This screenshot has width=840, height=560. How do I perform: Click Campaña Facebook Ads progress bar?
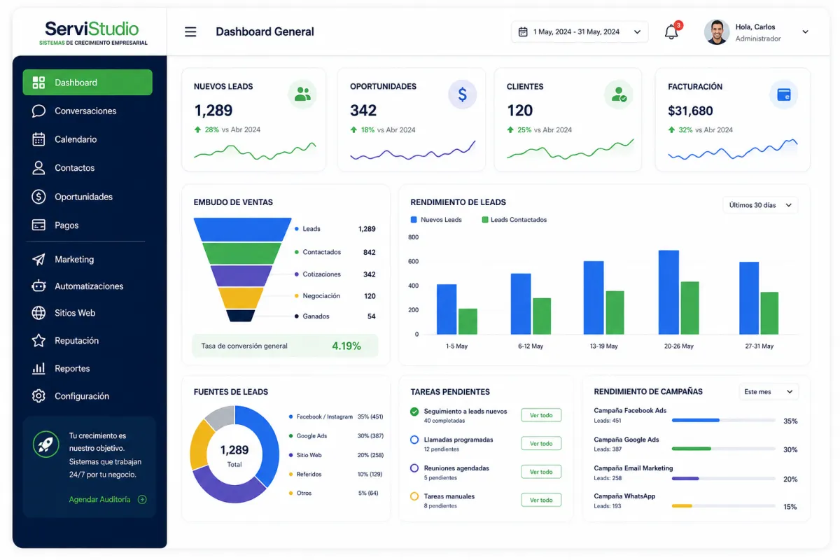(x=723, y=420)
